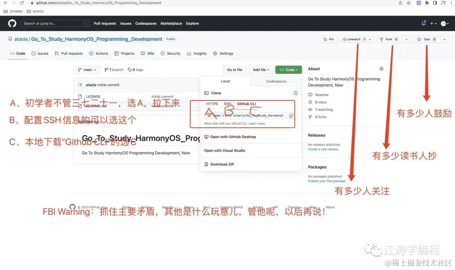Open the user avatar menu

[x=444, y=24]
